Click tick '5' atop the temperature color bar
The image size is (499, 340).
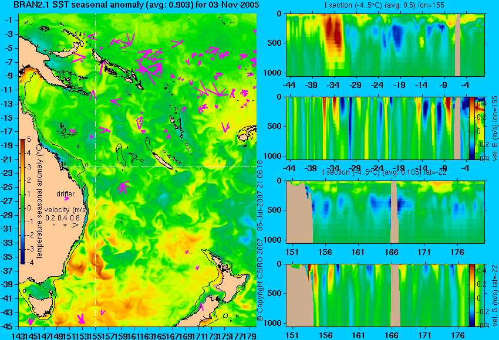click(x=29, y=139)
